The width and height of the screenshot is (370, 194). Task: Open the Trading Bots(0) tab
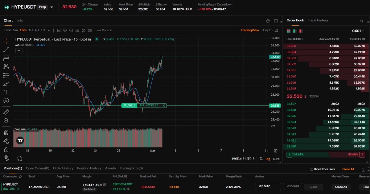click(x=131, y=168)
